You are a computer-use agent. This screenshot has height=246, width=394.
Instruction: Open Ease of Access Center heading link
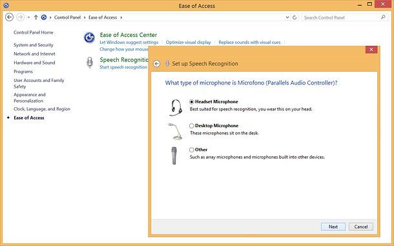(x=129, y=35)
